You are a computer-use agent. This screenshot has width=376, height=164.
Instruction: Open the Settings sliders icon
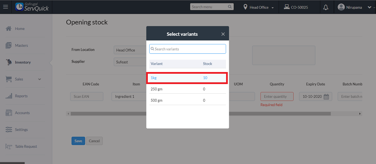tap(9, 130)
